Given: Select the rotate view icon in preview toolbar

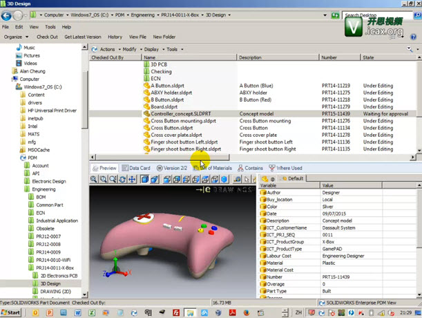Looking at the screenshot, I should [x=122, y=180].
